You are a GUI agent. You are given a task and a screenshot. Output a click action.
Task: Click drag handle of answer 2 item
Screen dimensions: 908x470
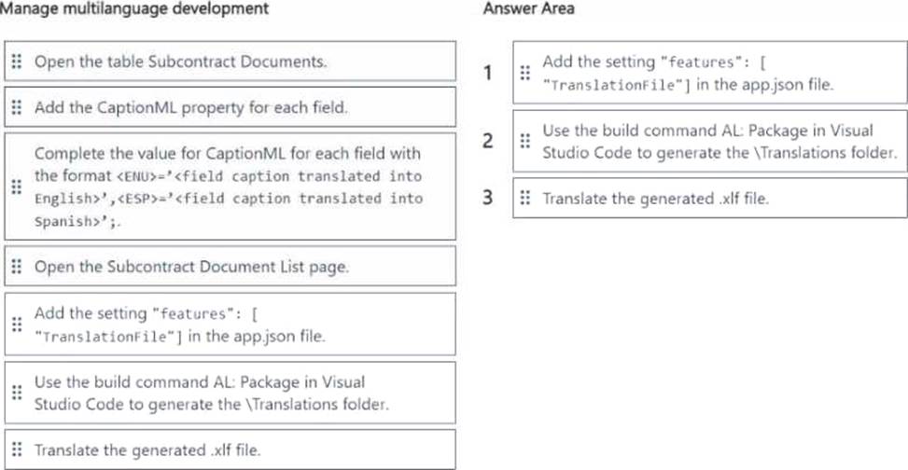click(x=525, y=141)
